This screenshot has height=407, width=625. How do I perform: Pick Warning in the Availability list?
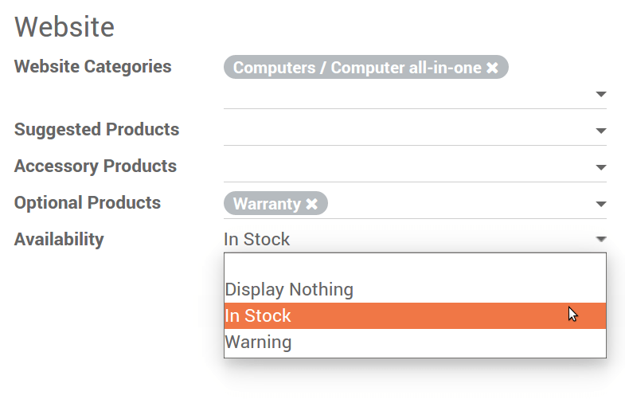[x=259, y=342]
